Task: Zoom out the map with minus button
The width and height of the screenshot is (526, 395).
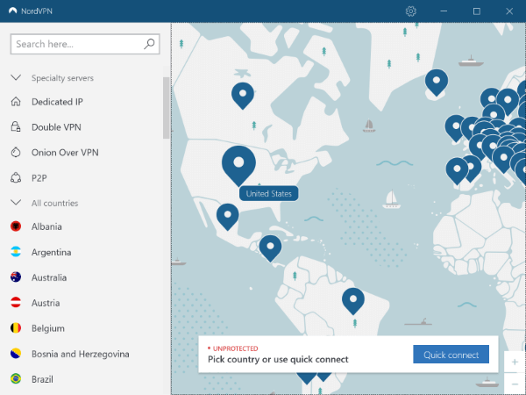Action: coord(515,384)
